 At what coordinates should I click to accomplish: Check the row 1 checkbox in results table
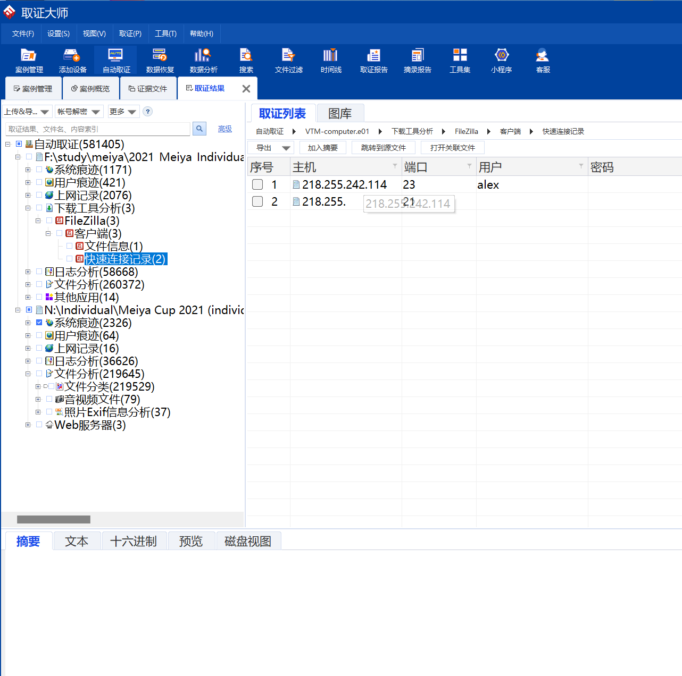pos(257,184)
